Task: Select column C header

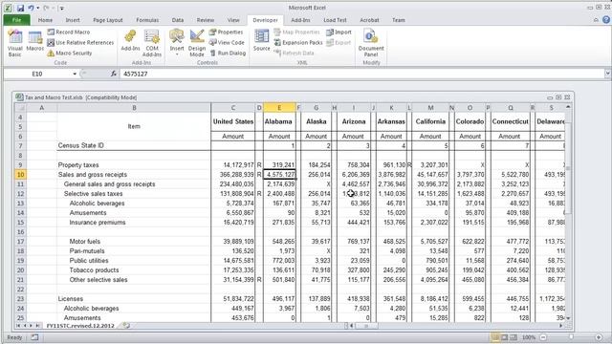Action: (x=233, y=108)
